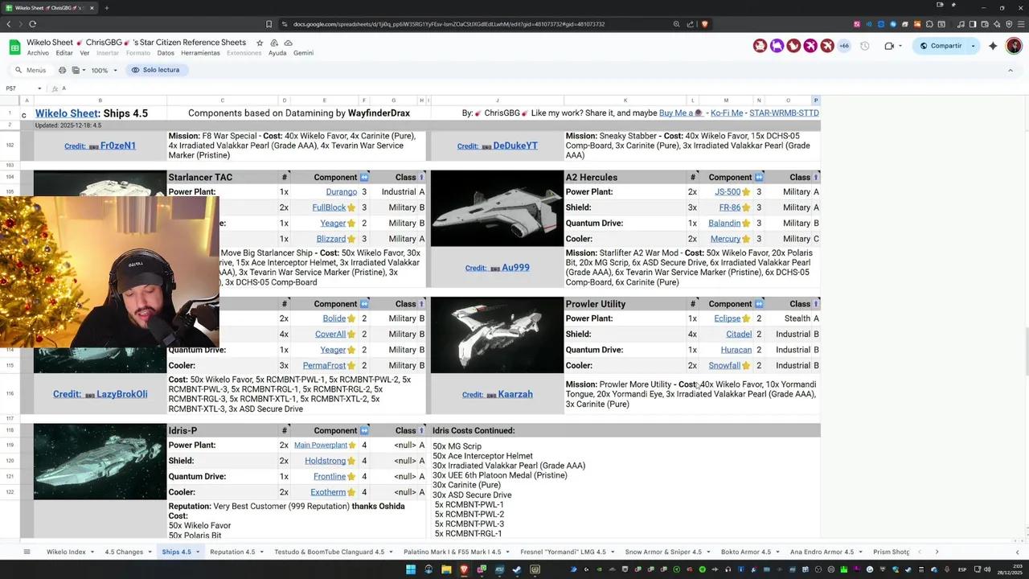
Task: Bookmark this page in address bar
Action: coord(269,24)
